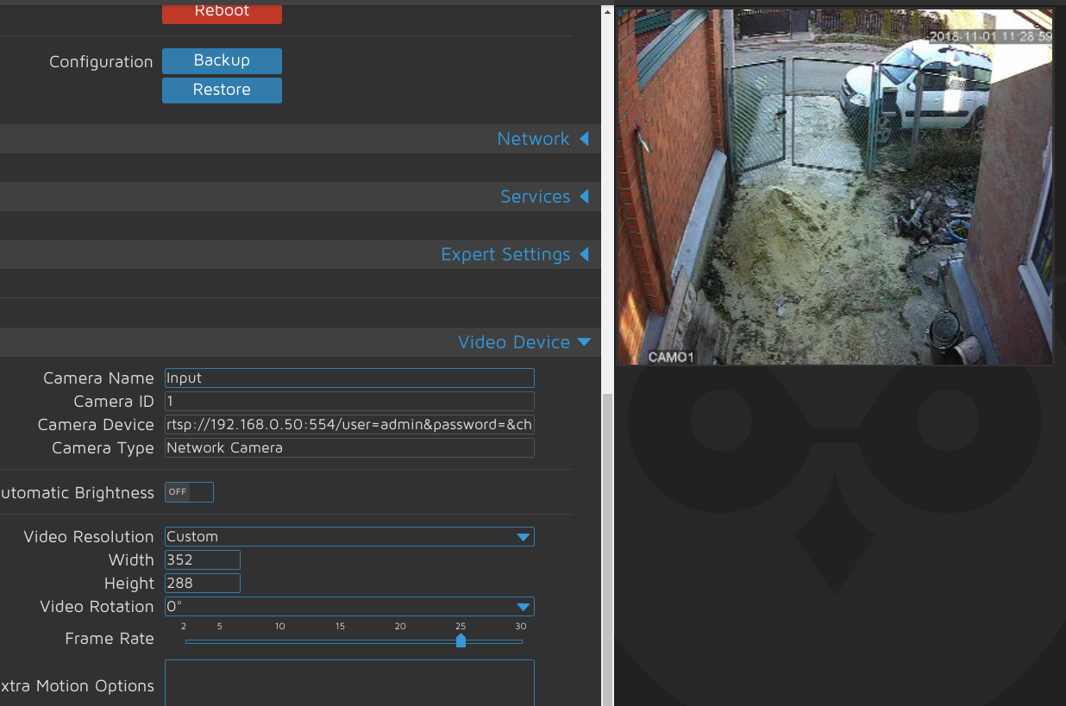Select the video Width field
Screen dimensions: 1066x706
[202, 559]
